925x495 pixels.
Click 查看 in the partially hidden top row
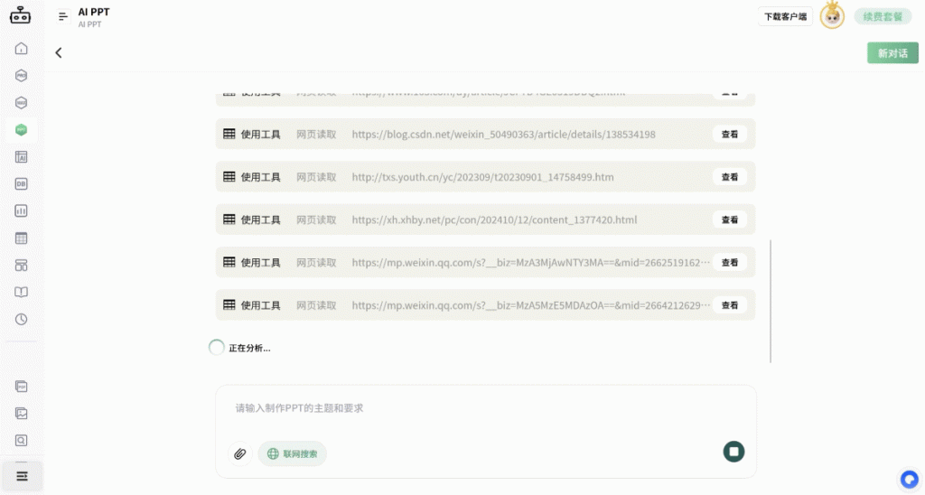[730, 94]
